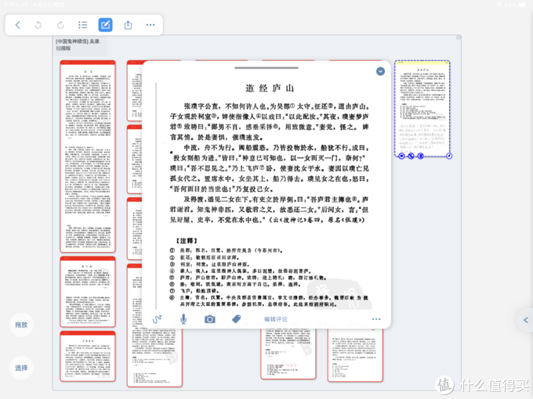Open the toolbar more options ellipsis
The image size is (533, 399).
pos(150,25)
